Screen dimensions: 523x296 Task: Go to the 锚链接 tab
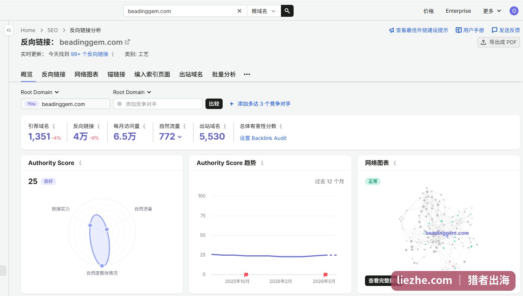(x=117, y=74)
